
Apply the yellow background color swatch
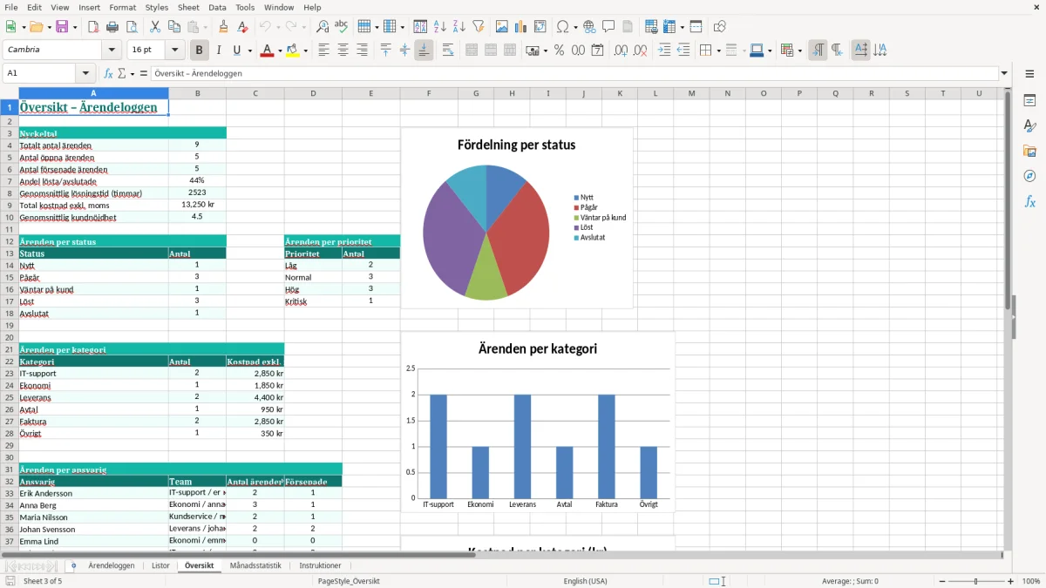tap(293, 51)
